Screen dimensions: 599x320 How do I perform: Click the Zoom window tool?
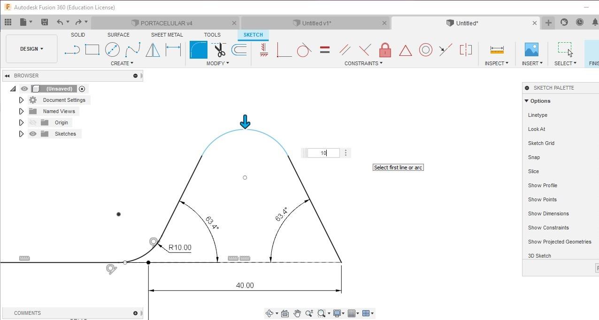[x=322, y=313]
